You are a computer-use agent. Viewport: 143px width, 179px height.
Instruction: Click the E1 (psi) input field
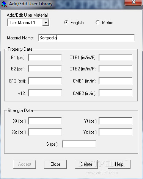(x=45, y=58)
